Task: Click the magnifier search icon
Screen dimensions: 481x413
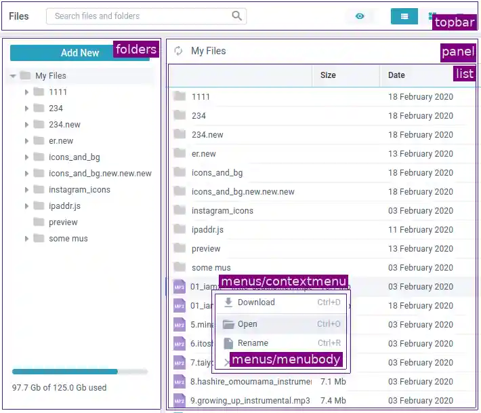Action: pyautogui.click(x=236, y=16)
